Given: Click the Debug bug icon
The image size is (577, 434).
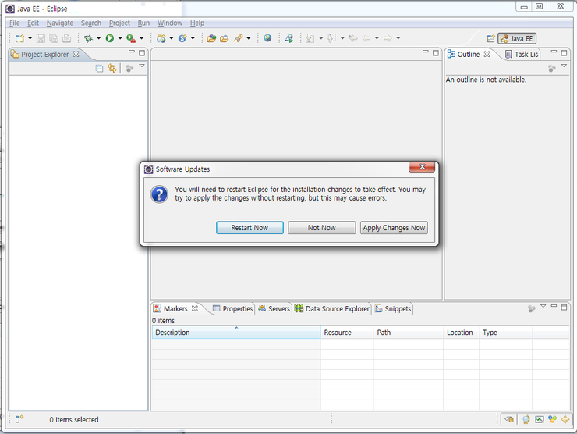Looking at the screenshot, I should [x=88, y=38].
